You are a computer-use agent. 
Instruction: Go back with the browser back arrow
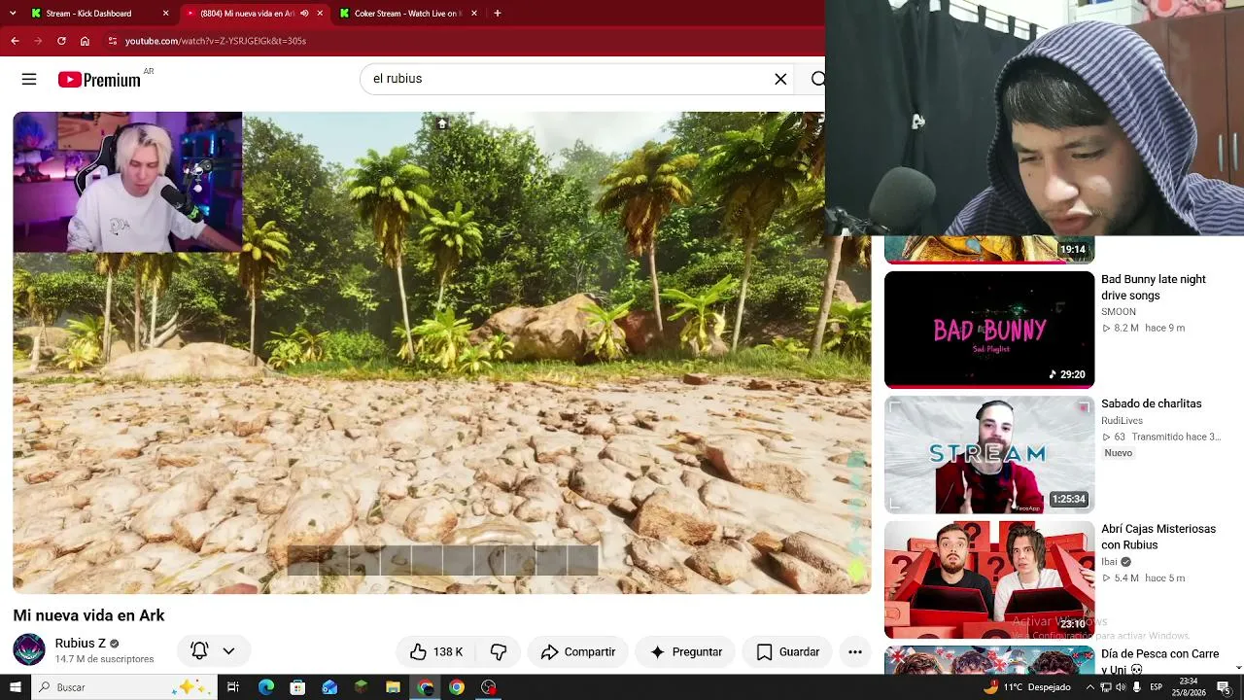[15, 41]
